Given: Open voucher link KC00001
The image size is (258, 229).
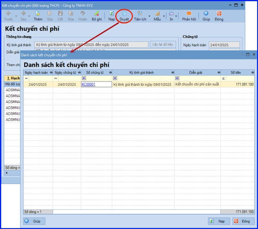Looking at the screenshot, I should tap(88, 84).
